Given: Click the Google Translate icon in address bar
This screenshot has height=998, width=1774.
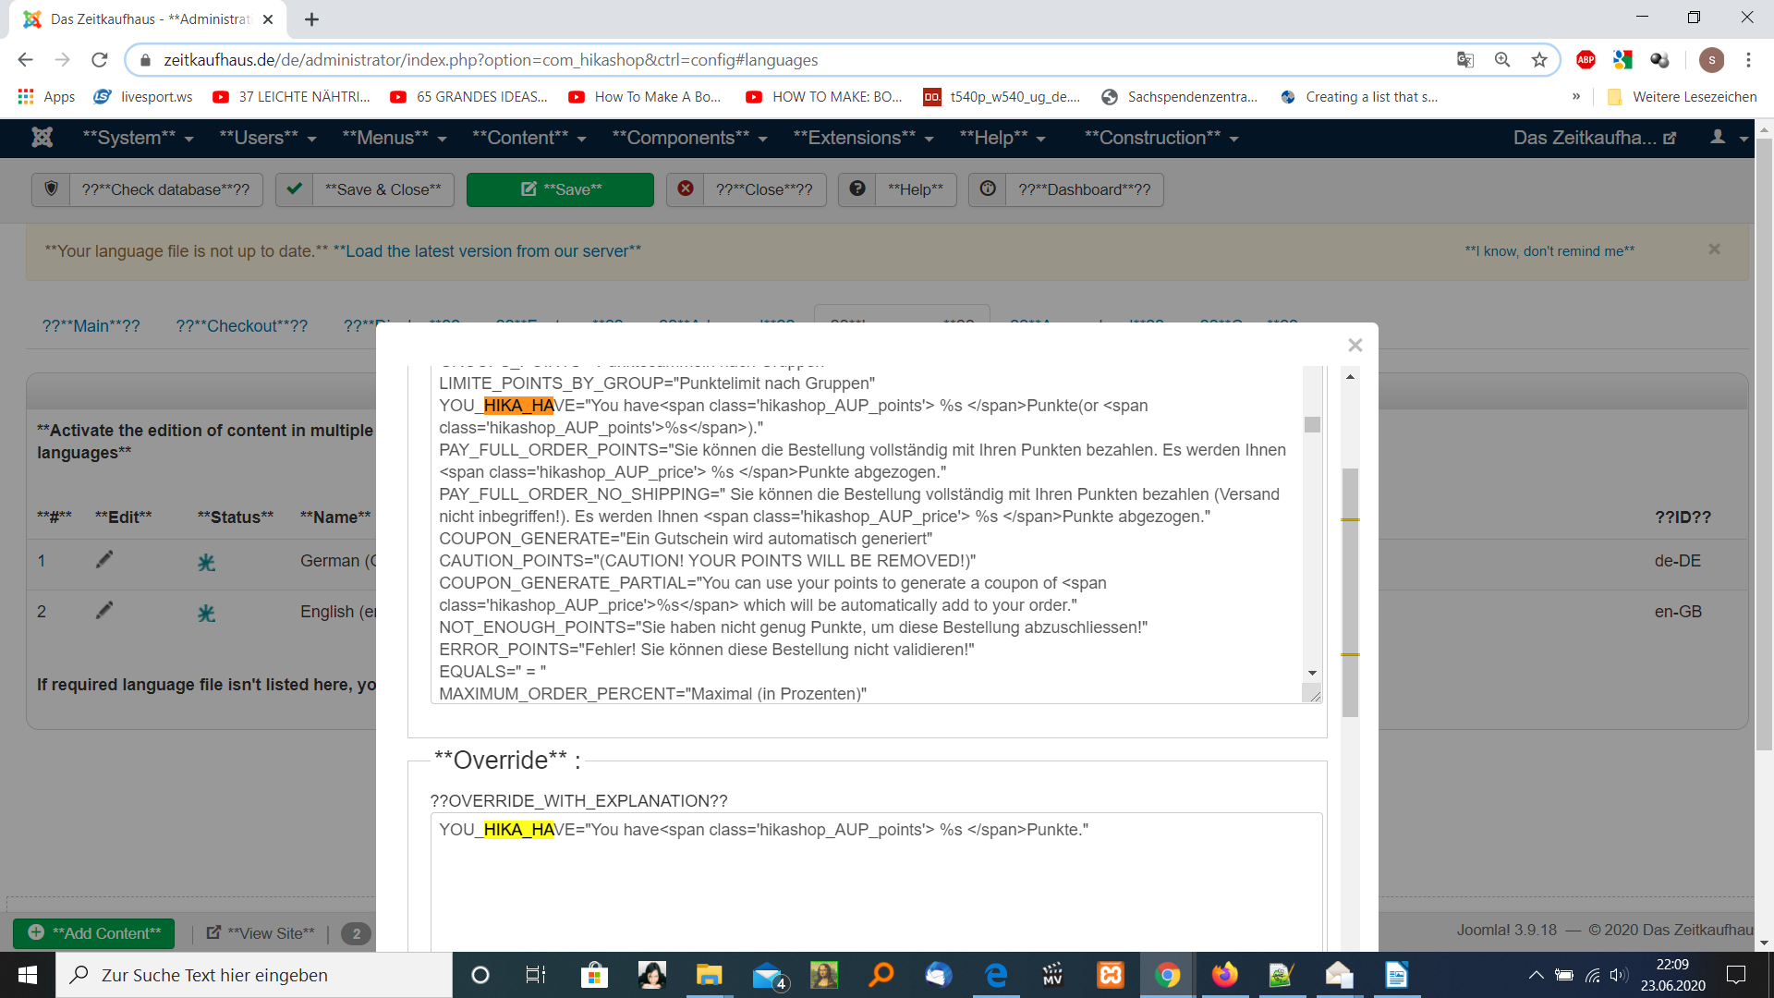Looking at the screenshot, I should (1465, 60).
